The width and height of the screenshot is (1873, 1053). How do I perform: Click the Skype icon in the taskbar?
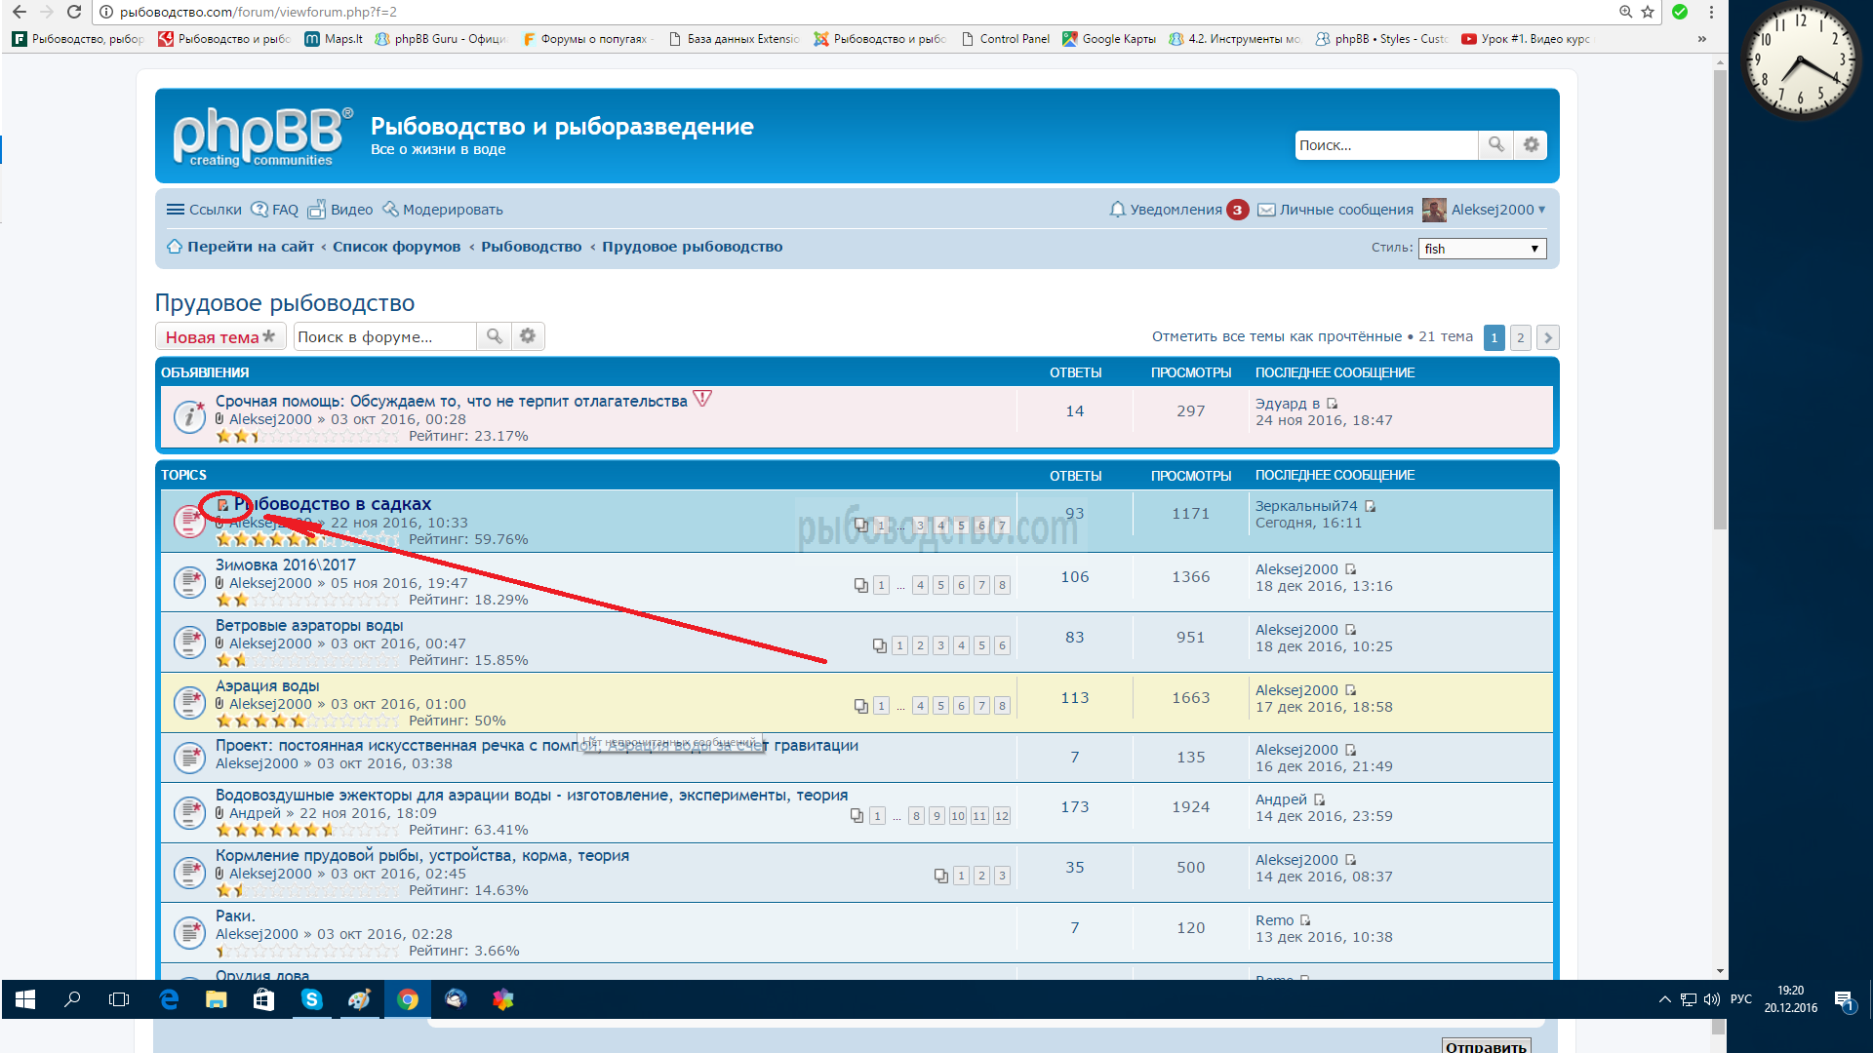coord(311,999)
